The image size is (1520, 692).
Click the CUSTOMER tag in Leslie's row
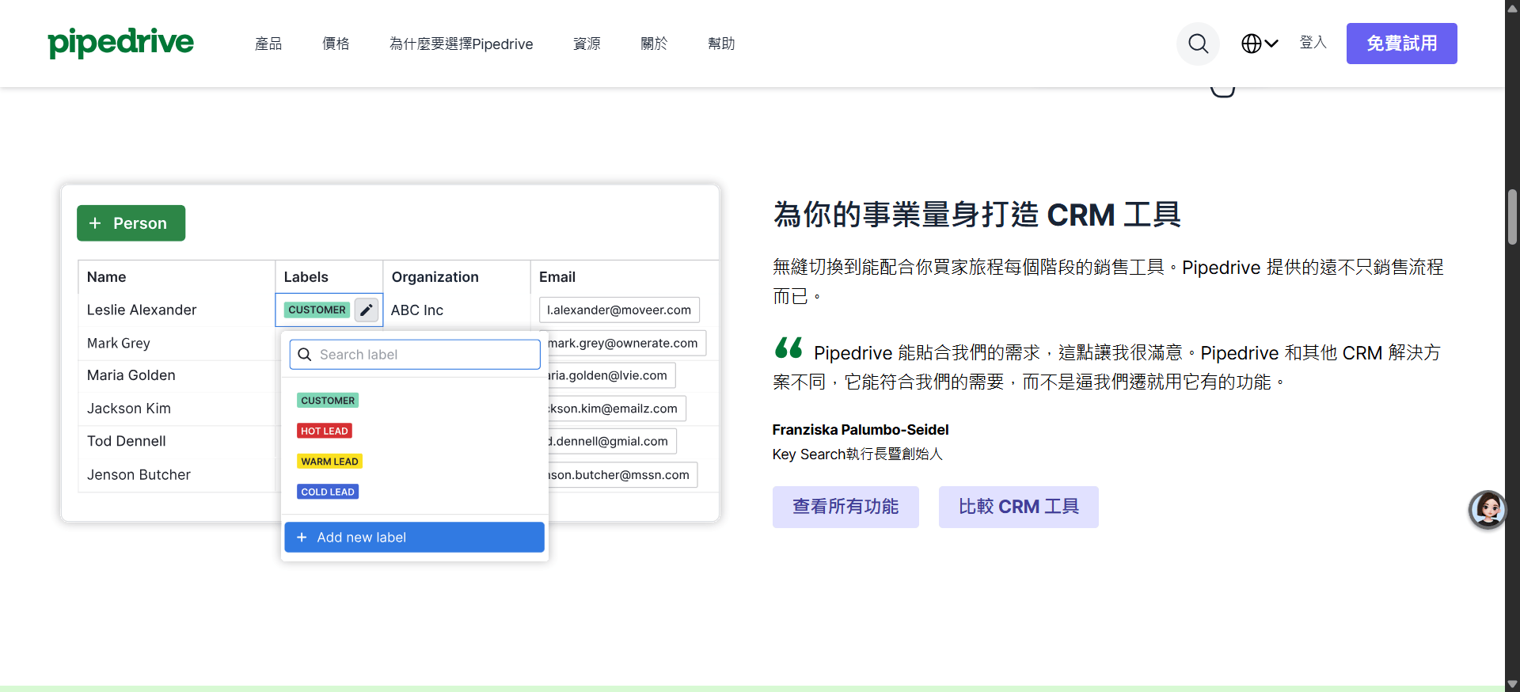317,310
